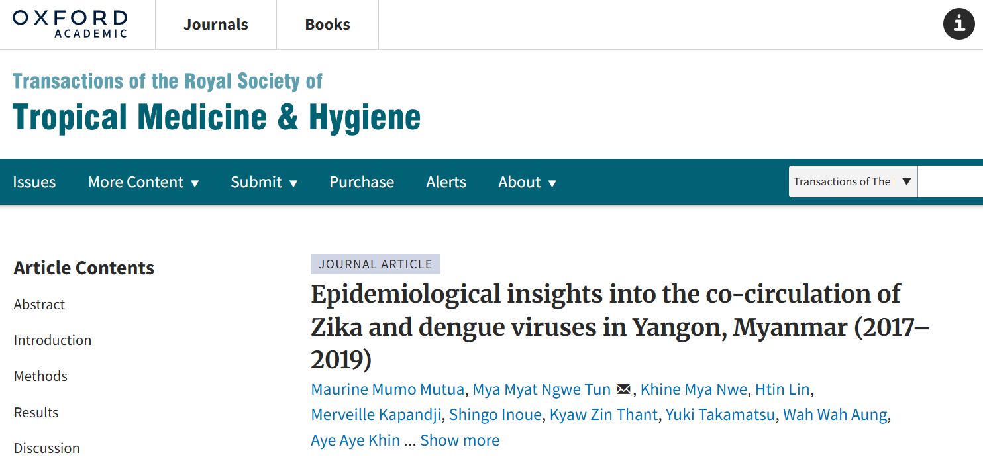Jump to the Abstract section
Screen dimensions: 983x463
39,305
